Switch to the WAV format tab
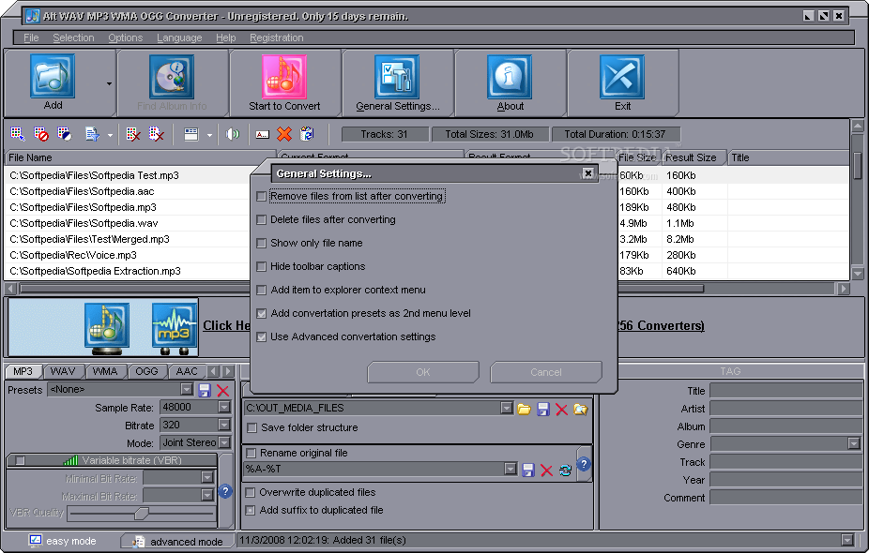The width and height of the screenshot is (869, 553). (x=63, y=371)
